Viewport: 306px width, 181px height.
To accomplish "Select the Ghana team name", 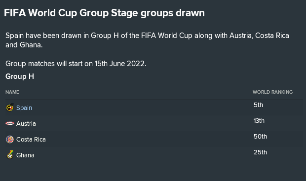I will (x=25, y=155).
